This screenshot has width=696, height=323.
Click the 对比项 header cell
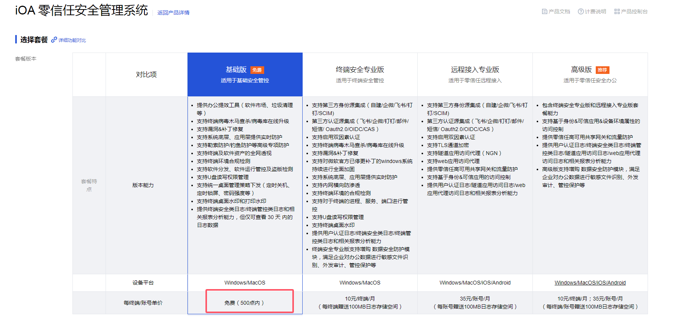146,74
